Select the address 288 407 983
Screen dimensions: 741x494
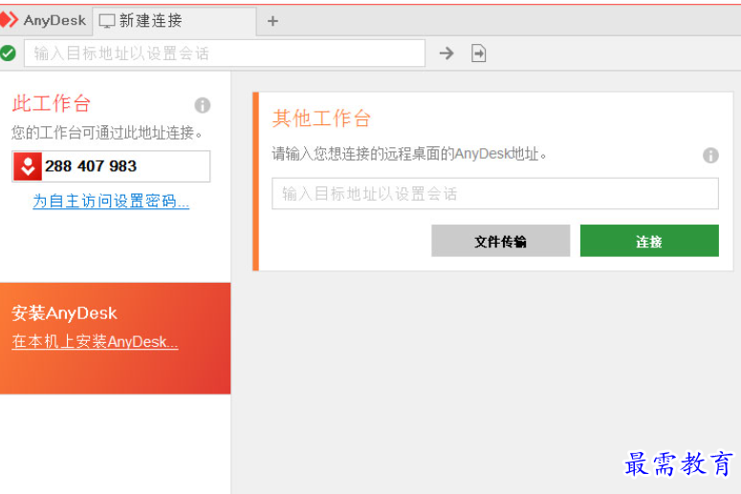(91, 166)
